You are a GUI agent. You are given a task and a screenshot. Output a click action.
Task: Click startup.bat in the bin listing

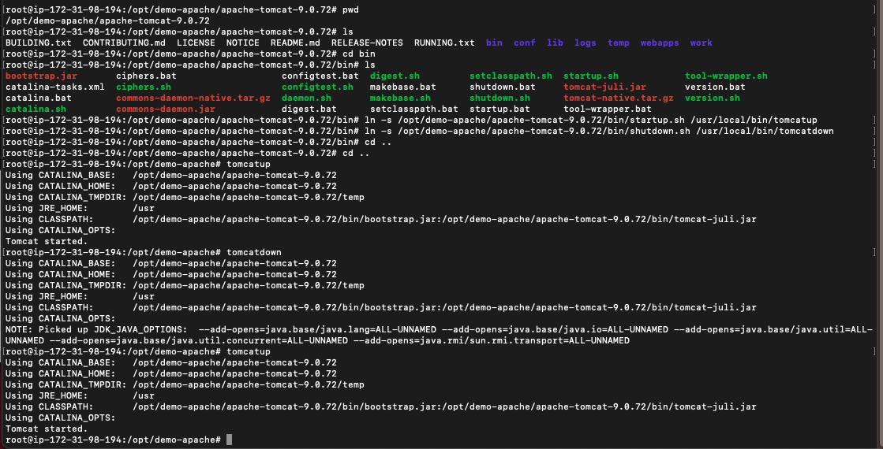pyautogui.click(x=499, y=109)
